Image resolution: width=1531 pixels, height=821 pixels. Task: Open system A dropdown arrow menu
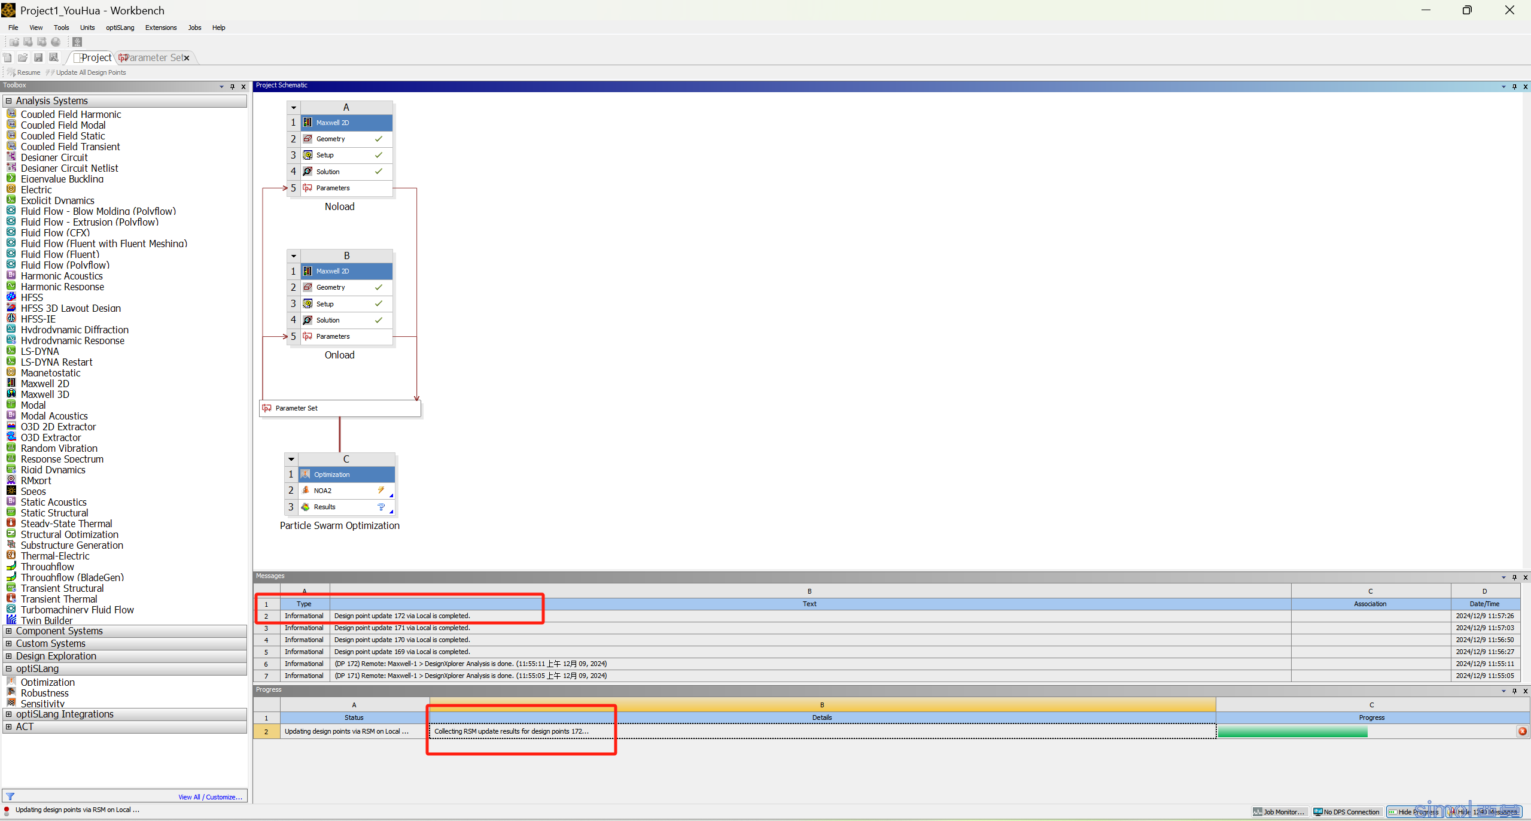click(294, 108)
